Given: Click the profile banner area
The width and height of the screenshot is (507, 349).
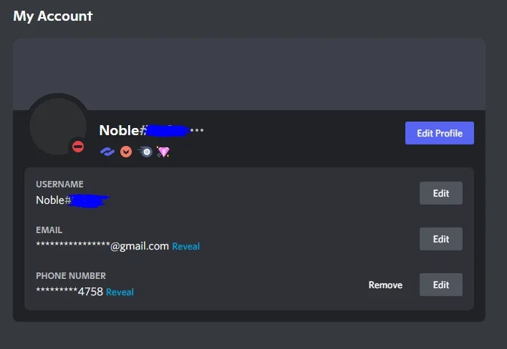Looking at the screenshot, I should (249, 74).
